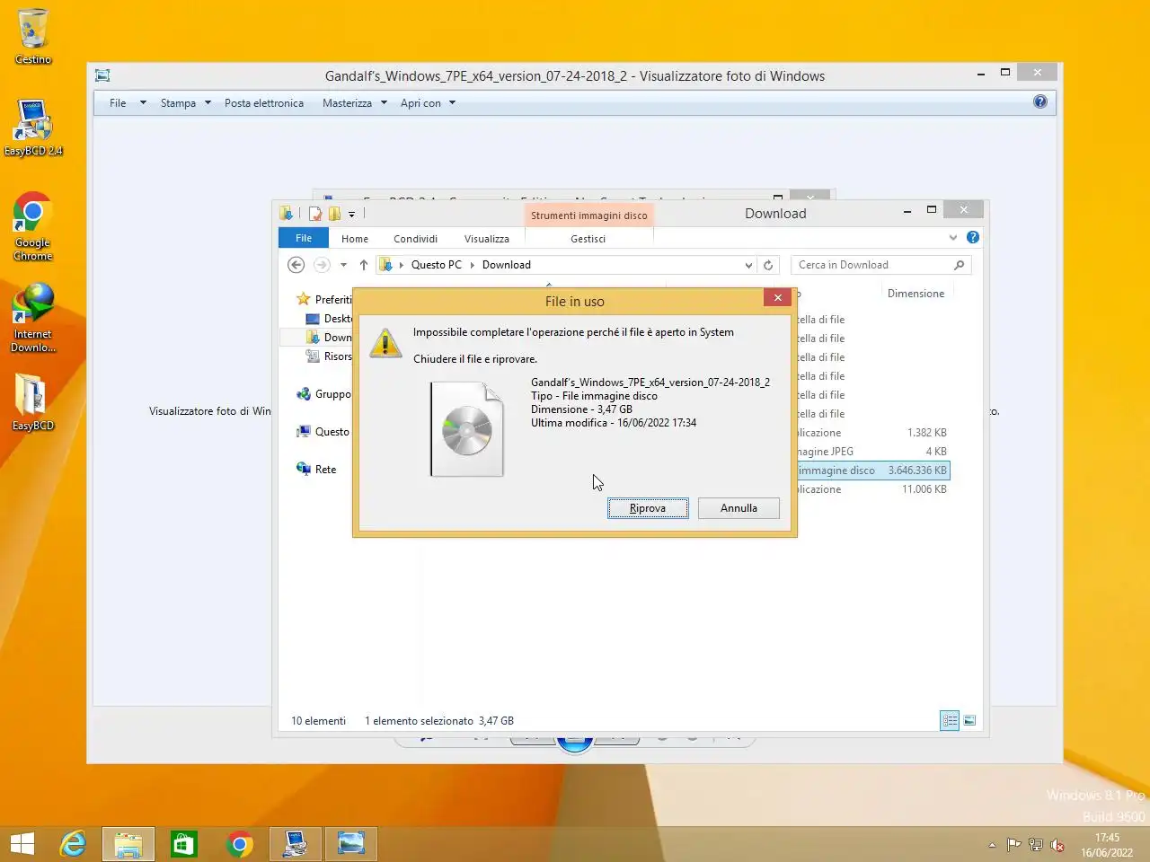This screenshot has height=862, width=1150.
Task: Click the Strumenti immagini disco contextual tab
Action: pyautogui.click(x=588, y=215)
